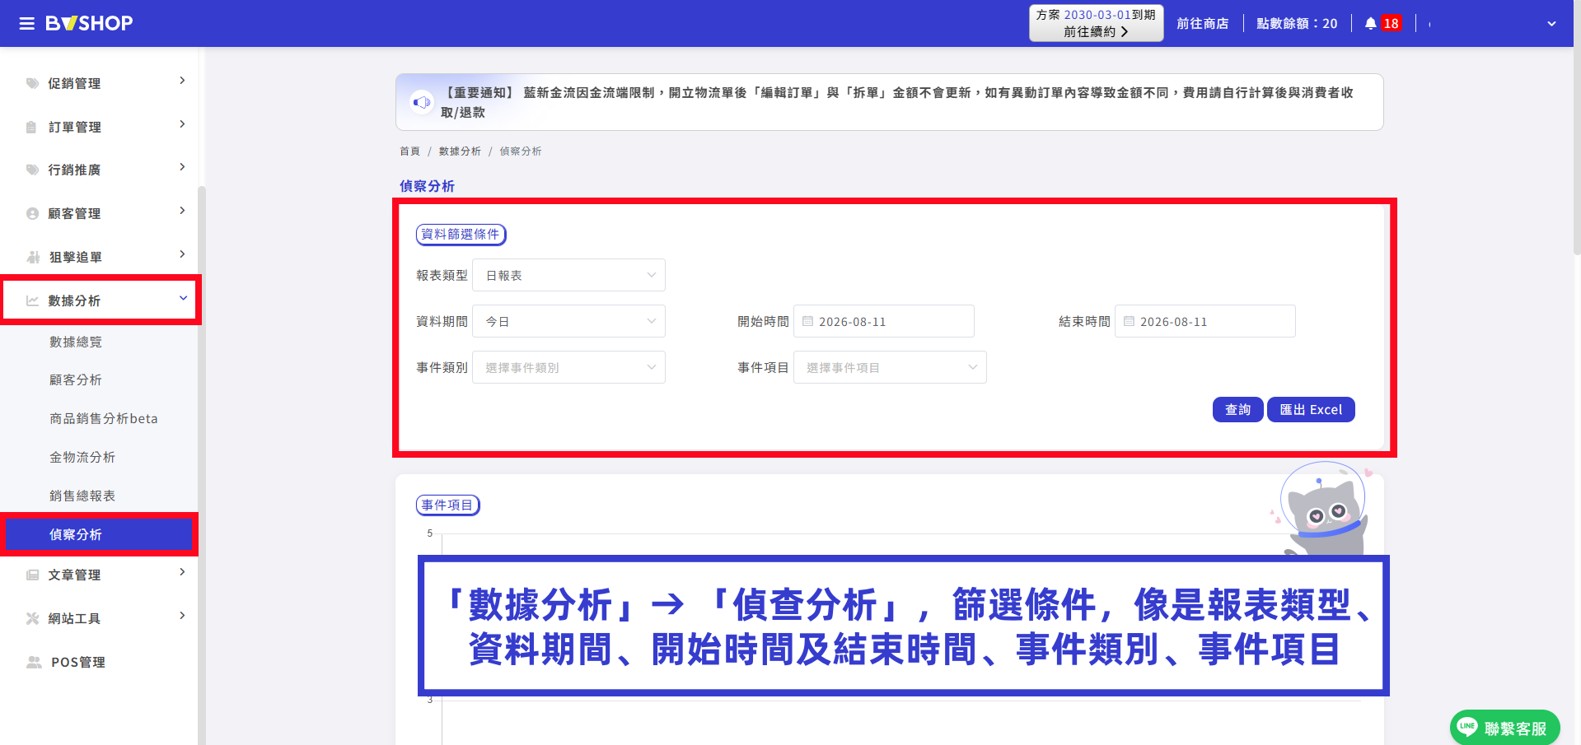This screenshot has width=1581, height=745.
Task: Click the calendar icon in 開始時間 field
Action: 807,321
